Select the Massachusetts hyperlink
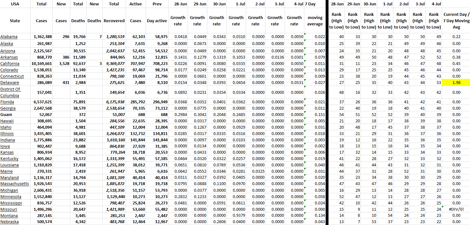Image resolution: width=470 pixels, height=225 pixels. [x=15, y=184]
